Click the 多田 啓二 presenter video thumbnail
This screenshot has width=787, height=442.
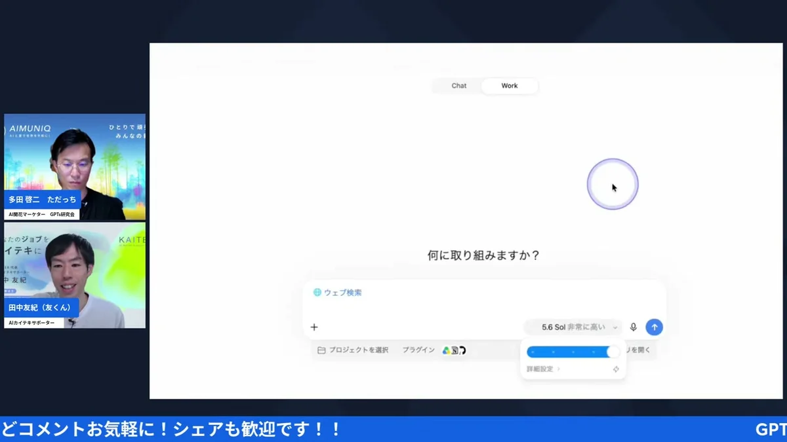(75, 167)
